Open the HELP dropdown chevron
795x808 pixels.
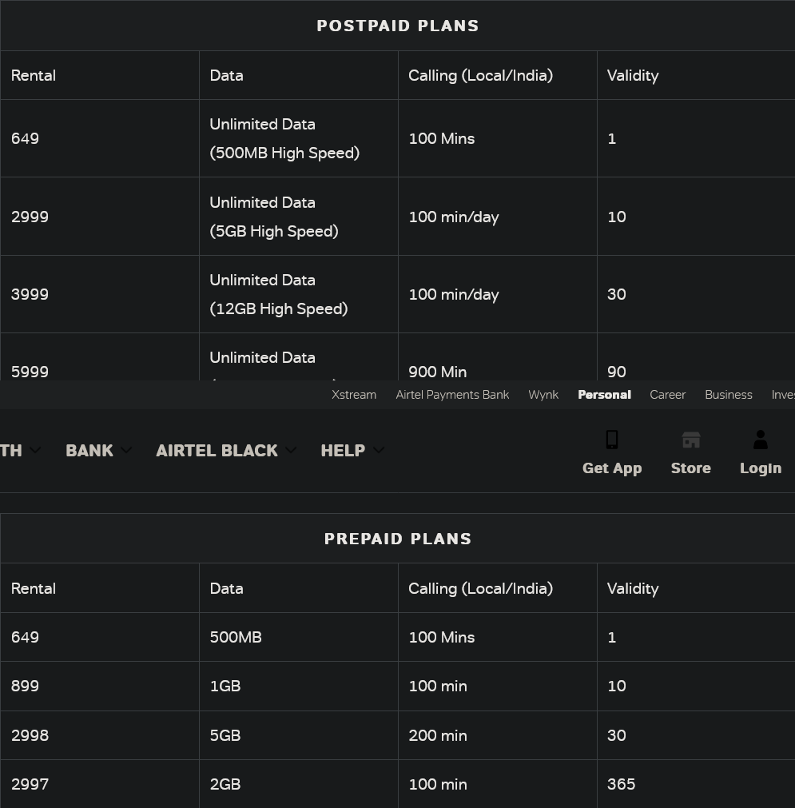coord(379,451)
